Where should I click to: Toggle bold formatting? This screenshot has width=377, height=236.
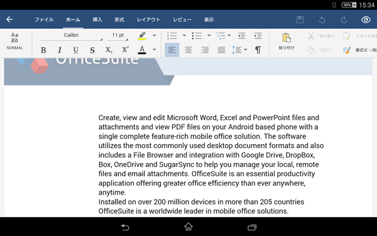(x=43, y=50)
